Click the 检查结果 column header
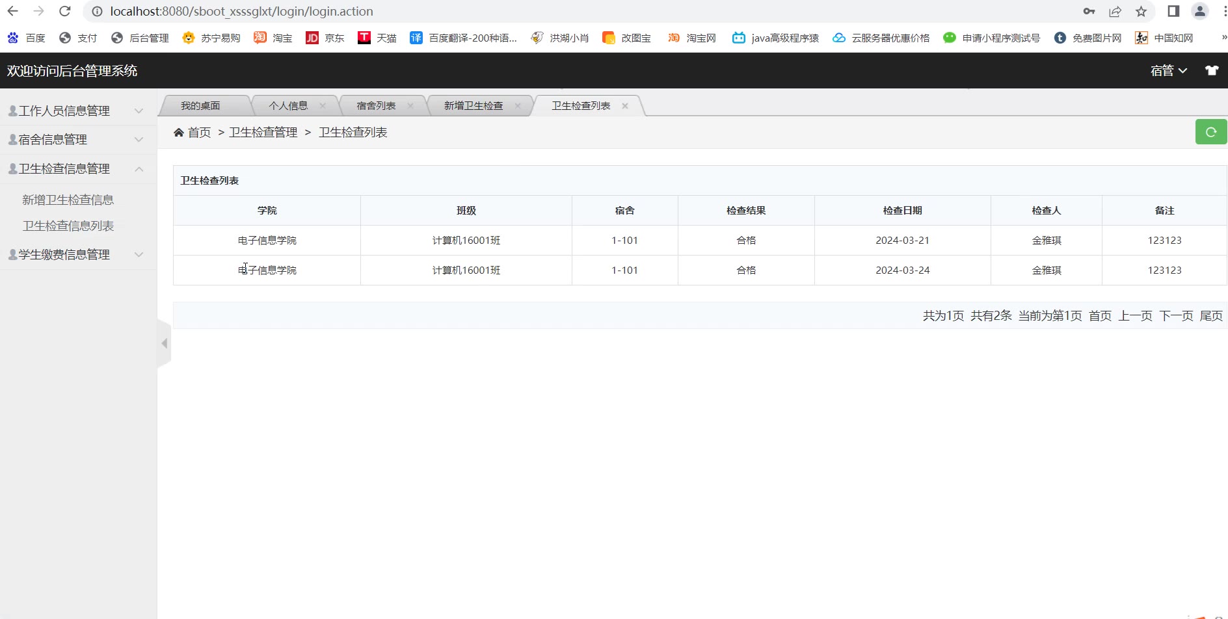 [x=746, y=210]
